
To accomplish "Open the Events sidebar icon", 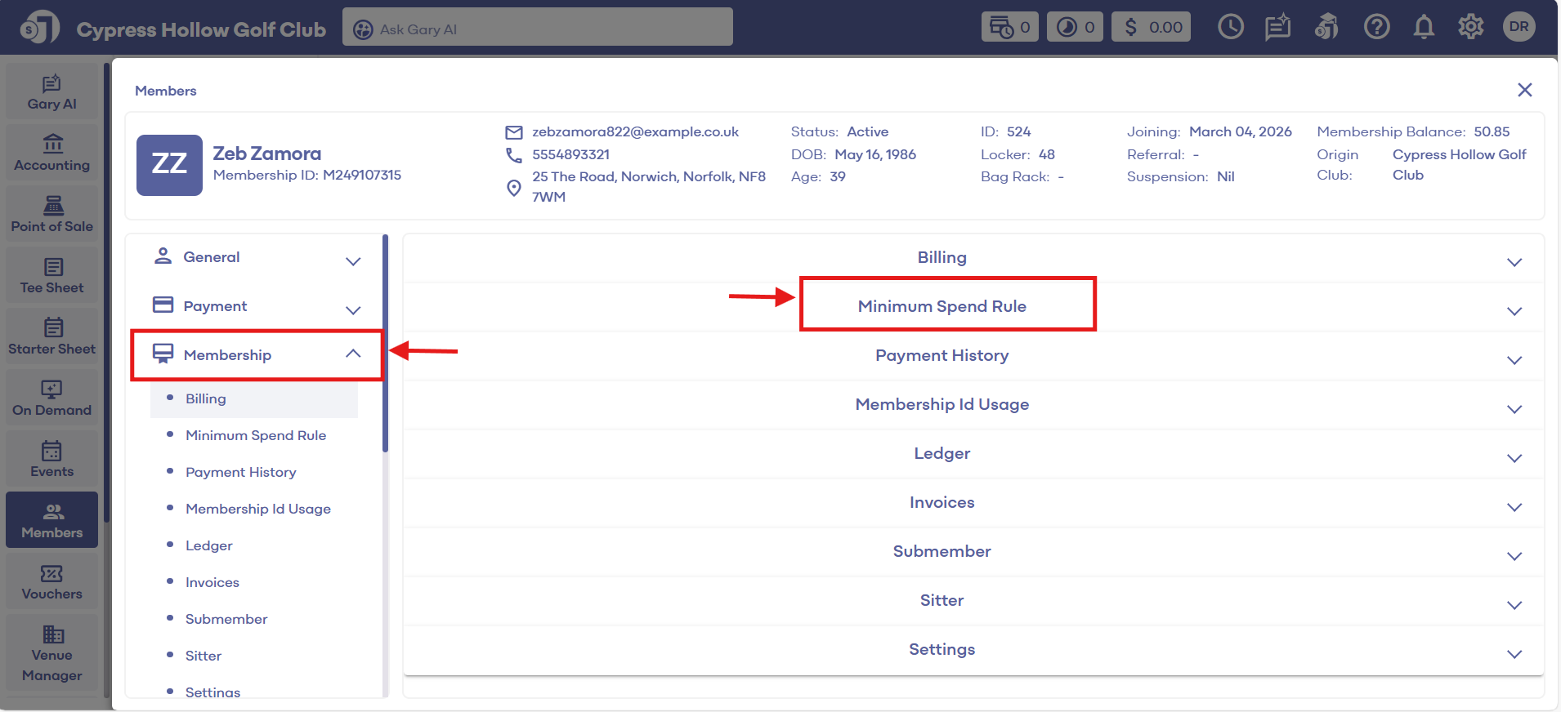I will coord(52,459).
